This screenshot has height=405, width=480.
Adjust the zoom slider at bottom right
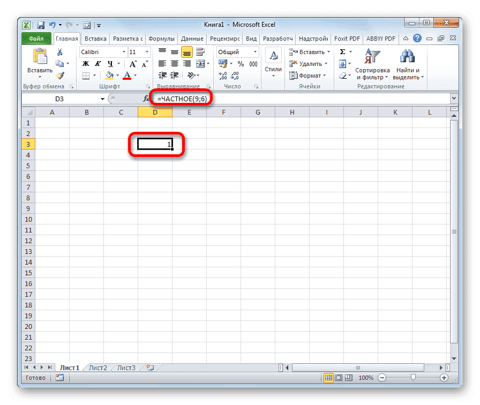point(412,377)
